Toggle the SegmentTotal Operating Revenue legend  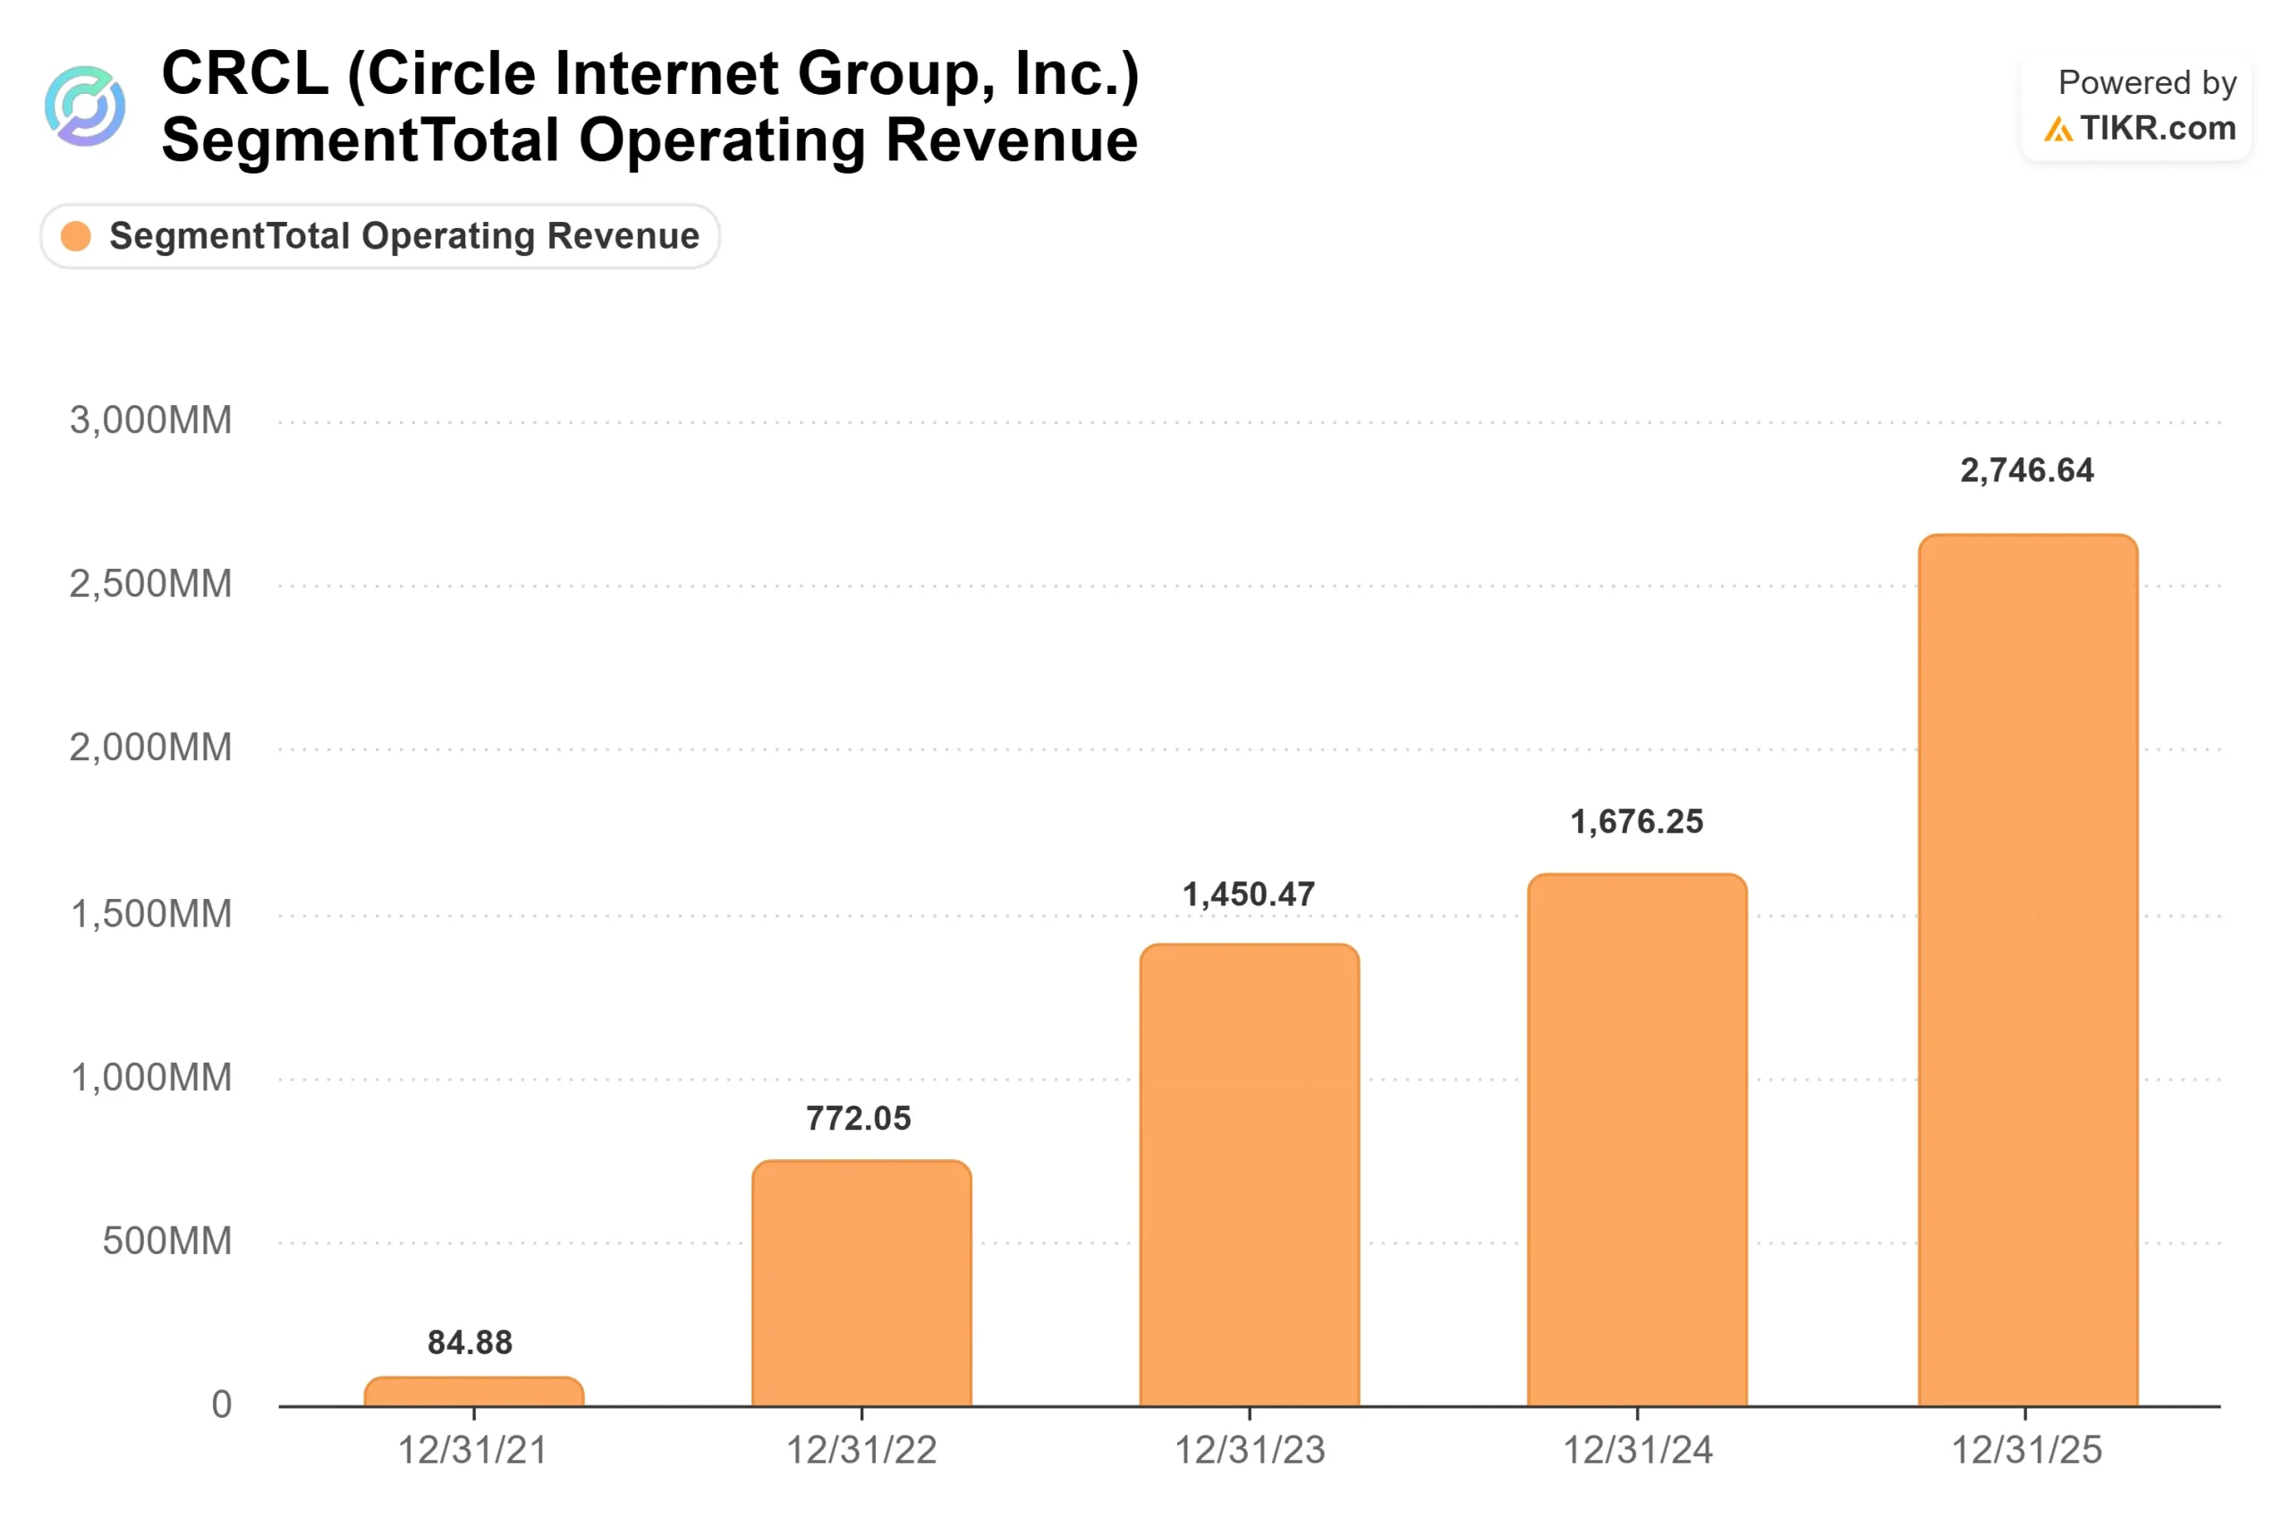pyautogui.click(x=379, y=235)
